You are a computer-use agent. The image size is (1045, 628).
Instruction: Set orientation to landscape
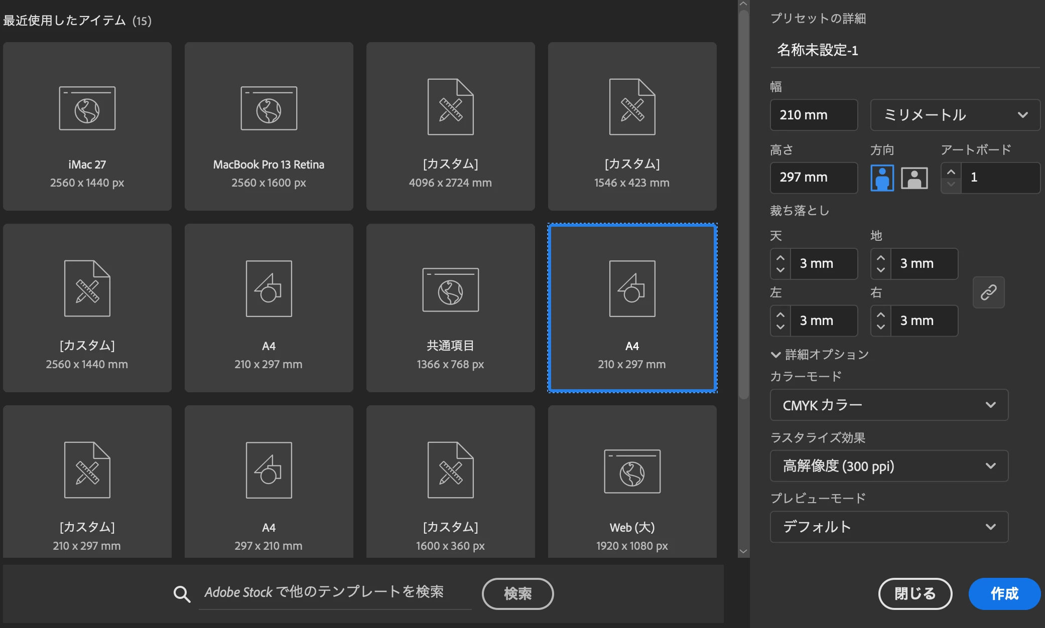914,178
